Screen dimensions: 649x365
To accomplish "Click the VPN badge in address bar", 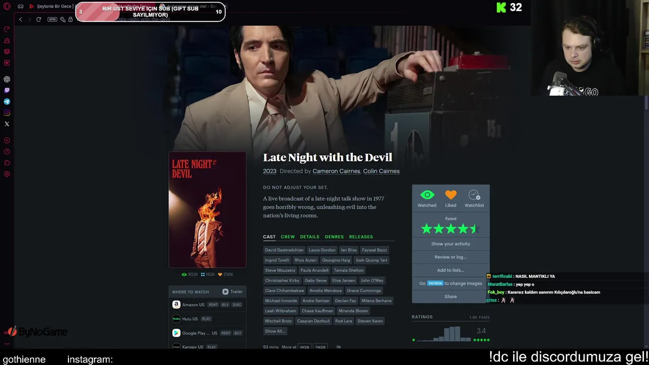I will point(52,19).
